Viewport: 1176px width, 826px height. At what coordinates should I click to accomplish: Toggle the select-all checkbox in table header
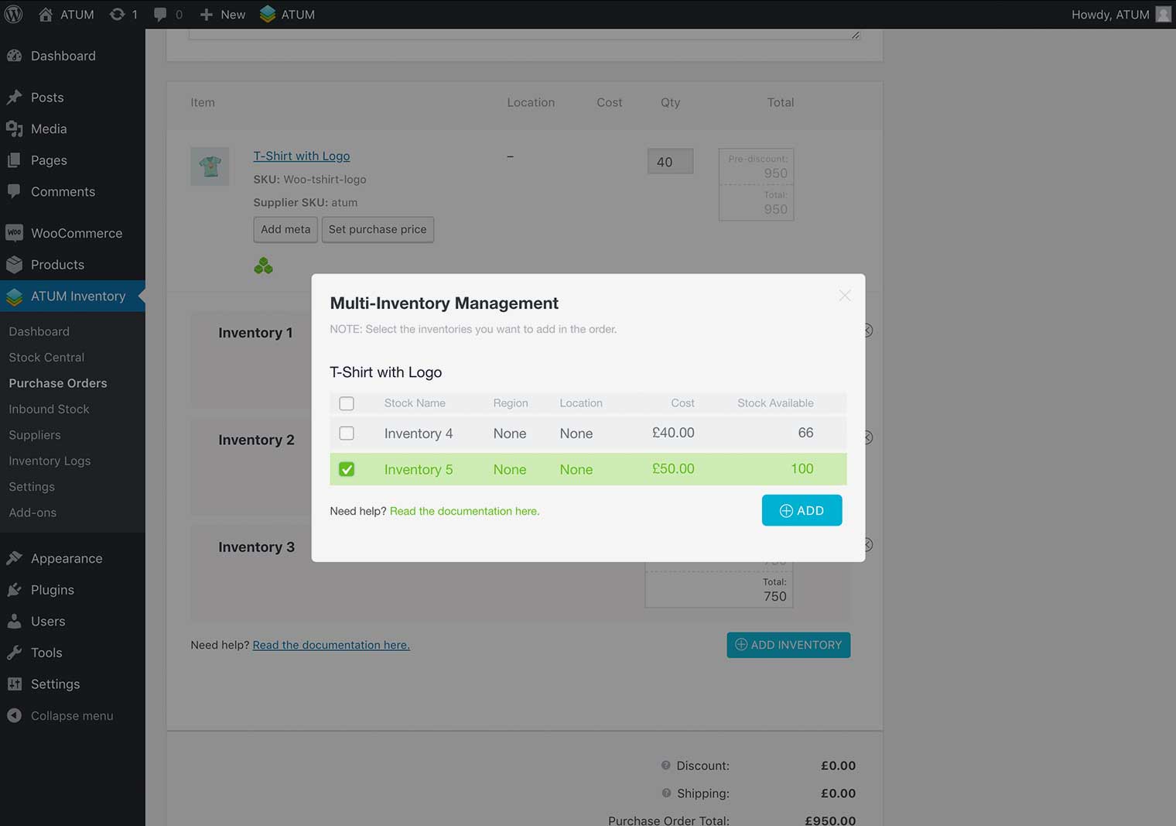347,403
